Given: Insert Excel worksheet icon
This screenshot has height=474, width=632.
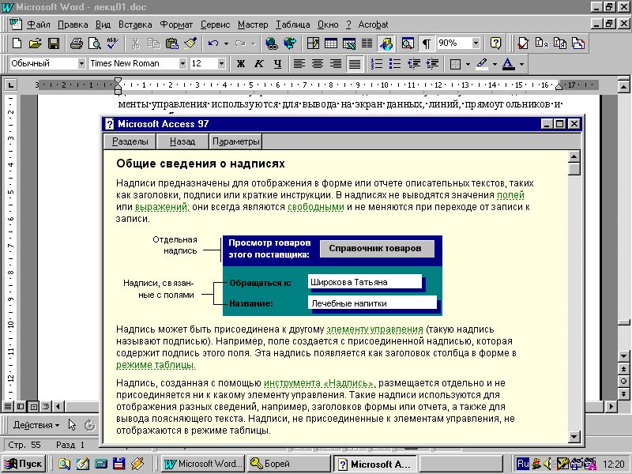Looking at the screenshot, I should [x=349, y=43].
